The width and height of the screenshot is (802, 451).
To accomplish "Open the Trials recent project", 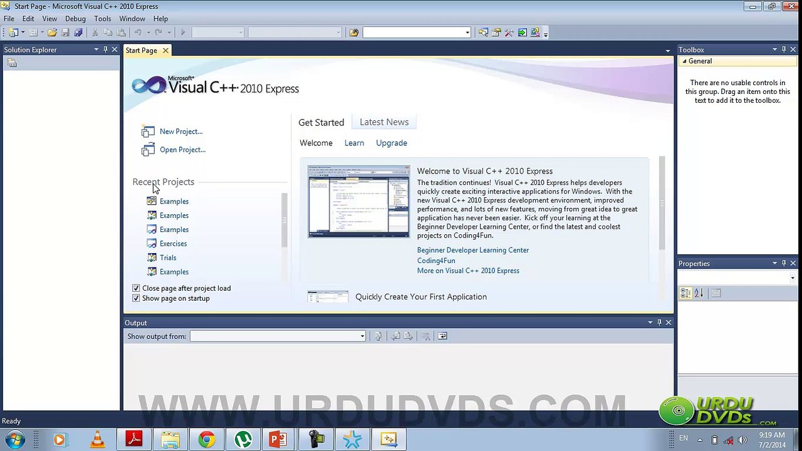I will click(x=168, y=257).
